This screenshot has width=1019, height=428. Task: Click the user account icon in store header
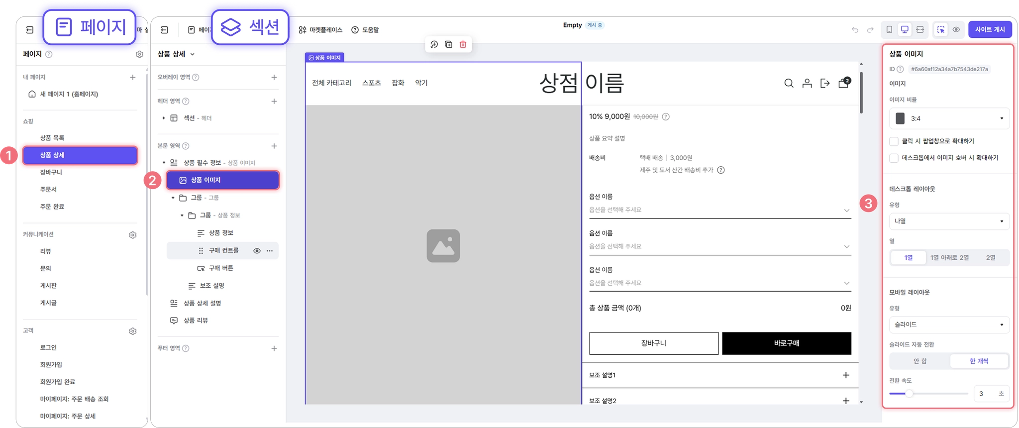pyautogui.click(x=807, y=83)
